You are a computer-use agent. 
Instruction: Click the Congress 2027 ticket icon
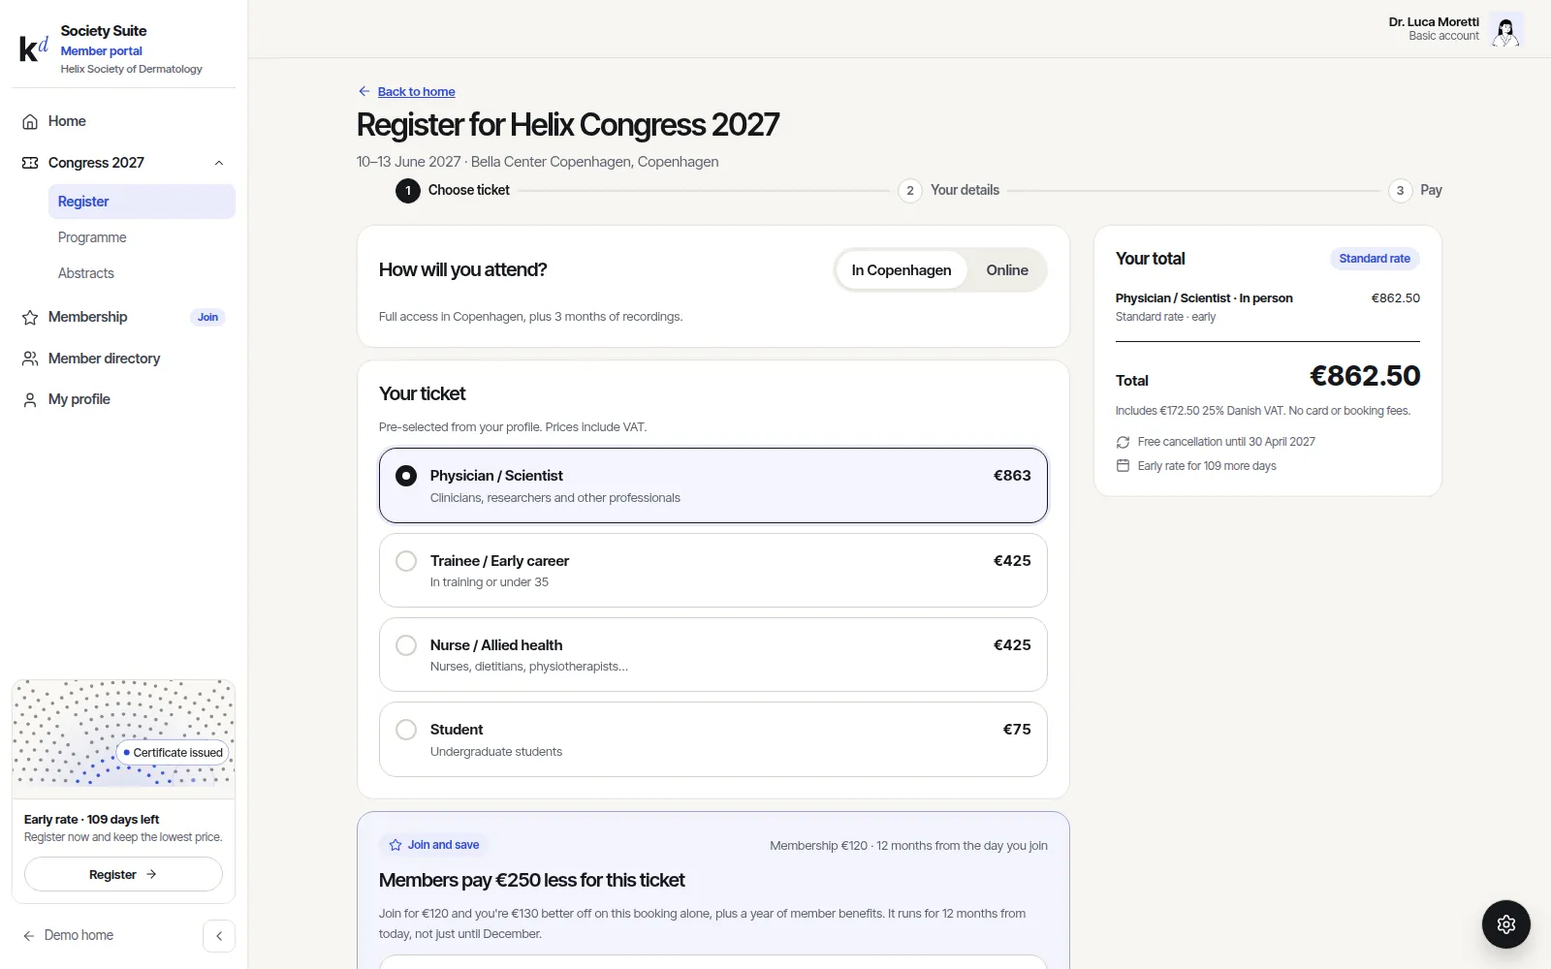coord(30,163)
